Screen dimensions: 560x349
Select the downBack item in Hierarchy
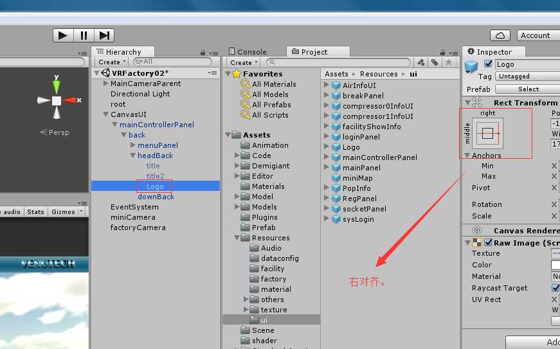[156, 197]
